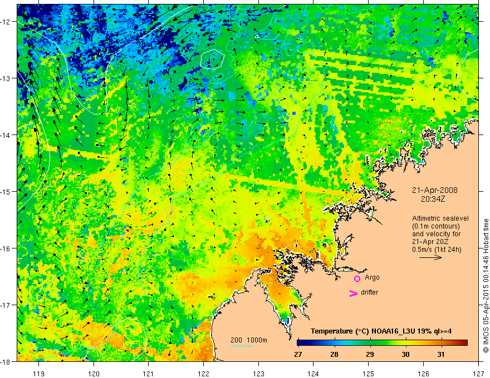Screen dimensions: 490x378
Task: Click the longitude axis label '124'
Action: pyautogui.click(x=313, y=374)
